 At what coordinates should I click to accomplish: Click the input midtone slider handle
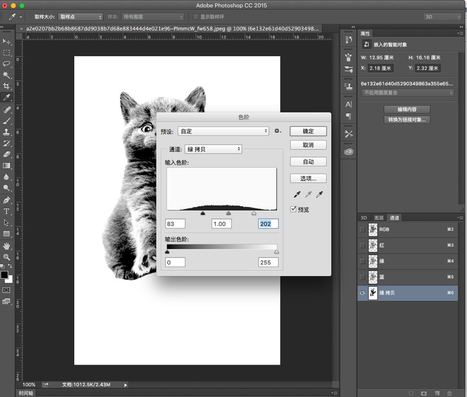228,213
